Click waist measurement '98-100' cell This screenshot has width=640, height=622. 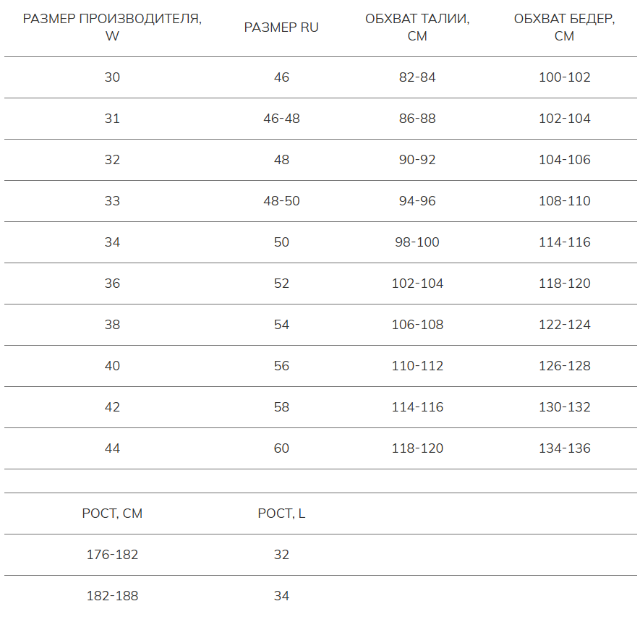click(417, 242)
